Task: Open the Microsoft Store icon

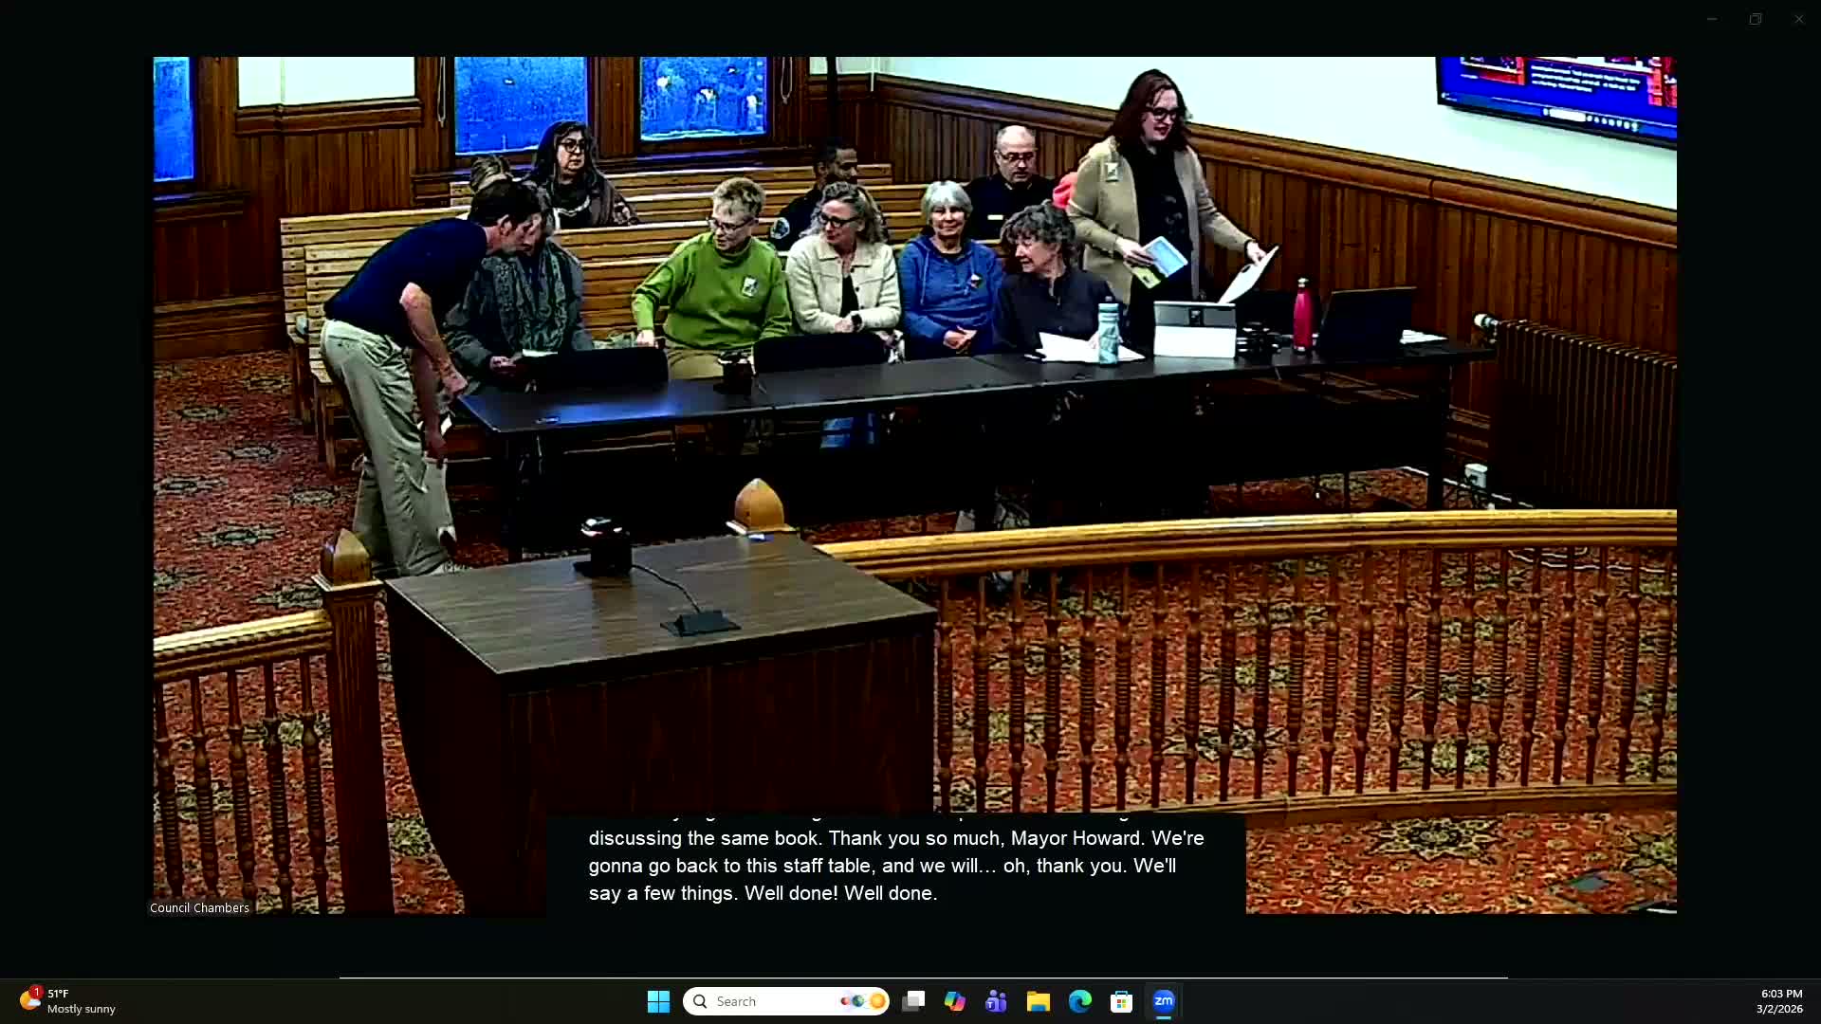Action: (1121, 1001)
